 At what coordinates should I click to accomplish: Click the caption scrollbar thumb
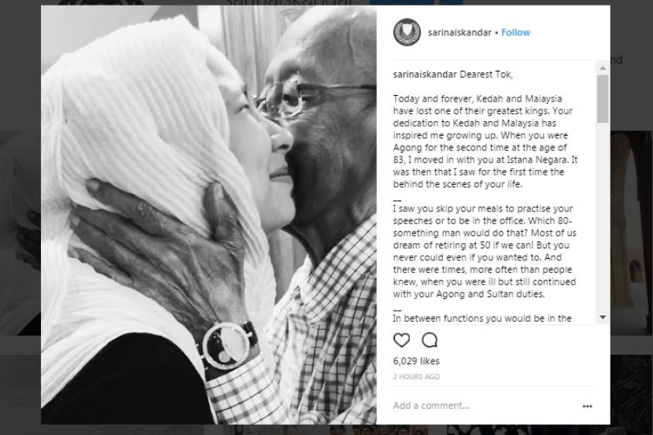coord(603,98)
